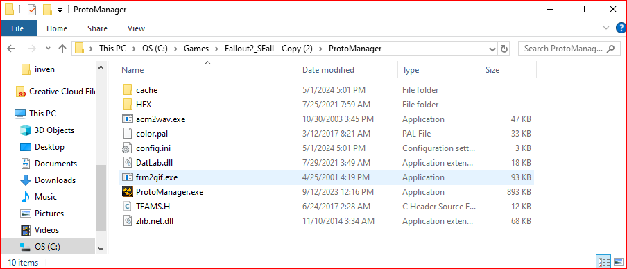This screenshot has height=269, width=627.
Task: Sort files by Type column header
Action: tap(440, 70)
